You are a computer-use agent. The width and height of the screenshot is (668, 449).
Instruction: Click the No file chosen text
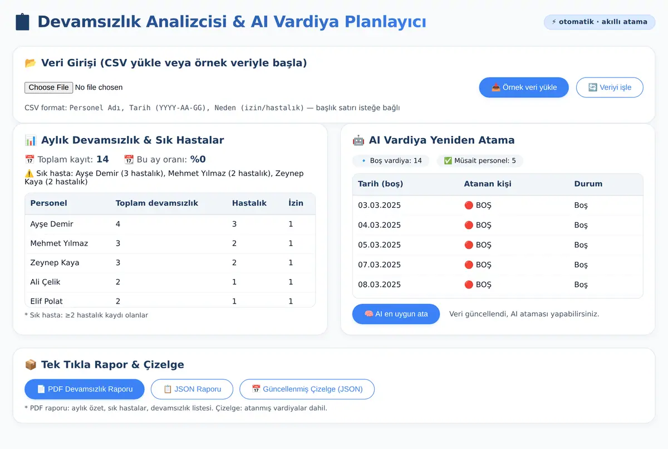[99, 87]
